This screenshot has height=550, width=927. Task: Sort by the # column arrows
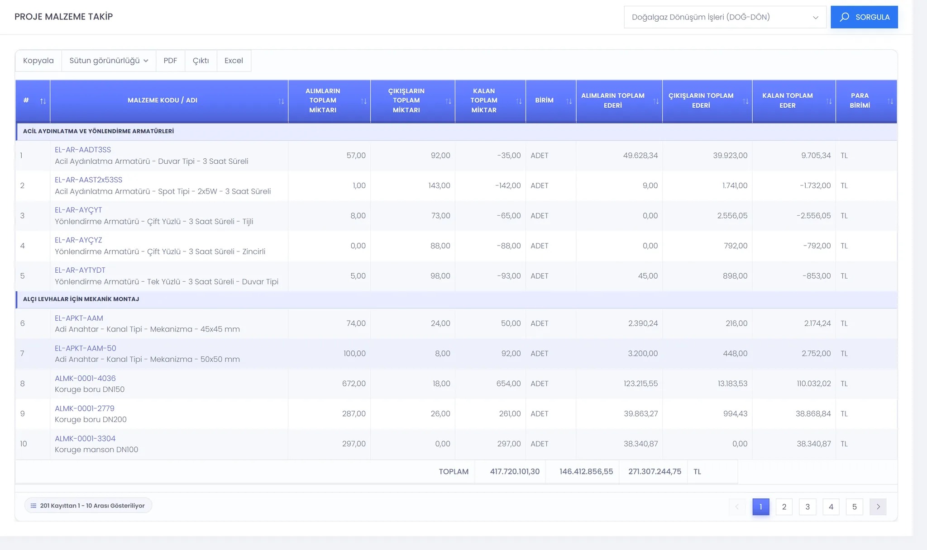[43, 101]
